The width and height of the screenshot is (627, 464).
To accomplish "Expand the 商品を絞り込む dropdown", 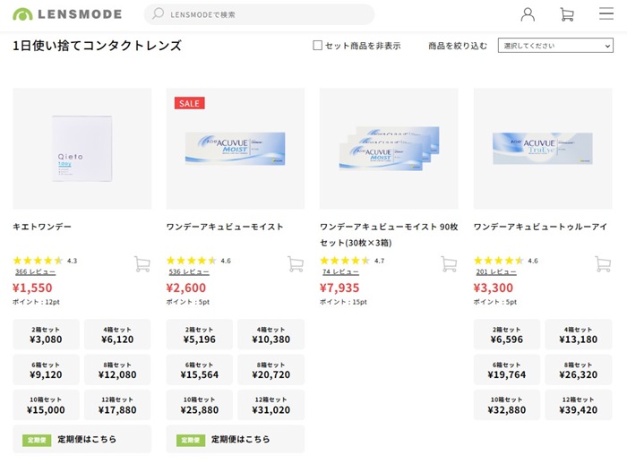I will click(x=554, y=46).
